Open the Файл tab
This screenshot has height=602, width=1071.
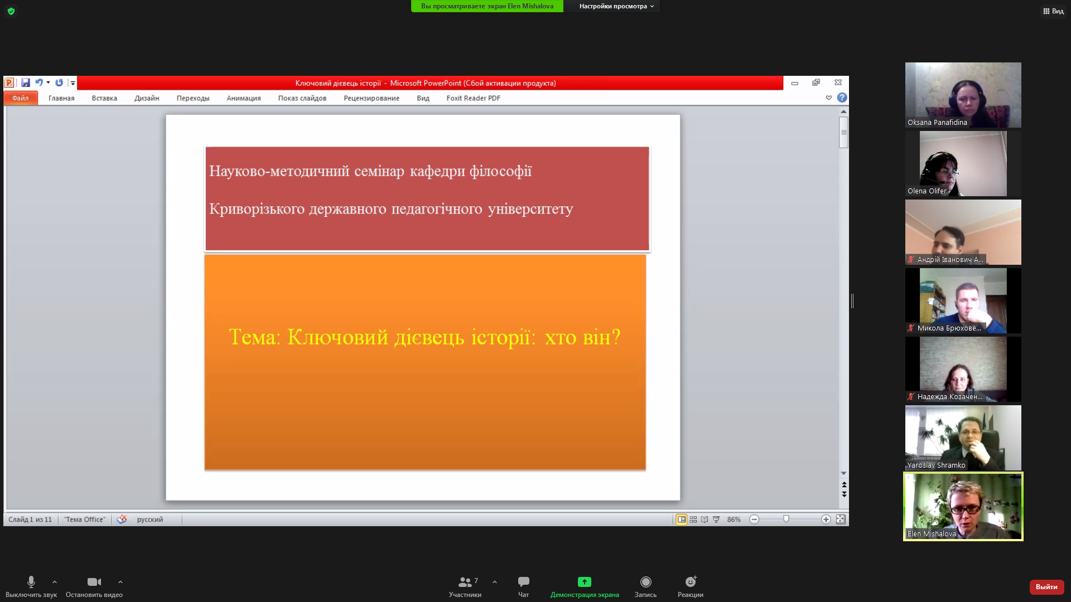click(x=21, y=98)
